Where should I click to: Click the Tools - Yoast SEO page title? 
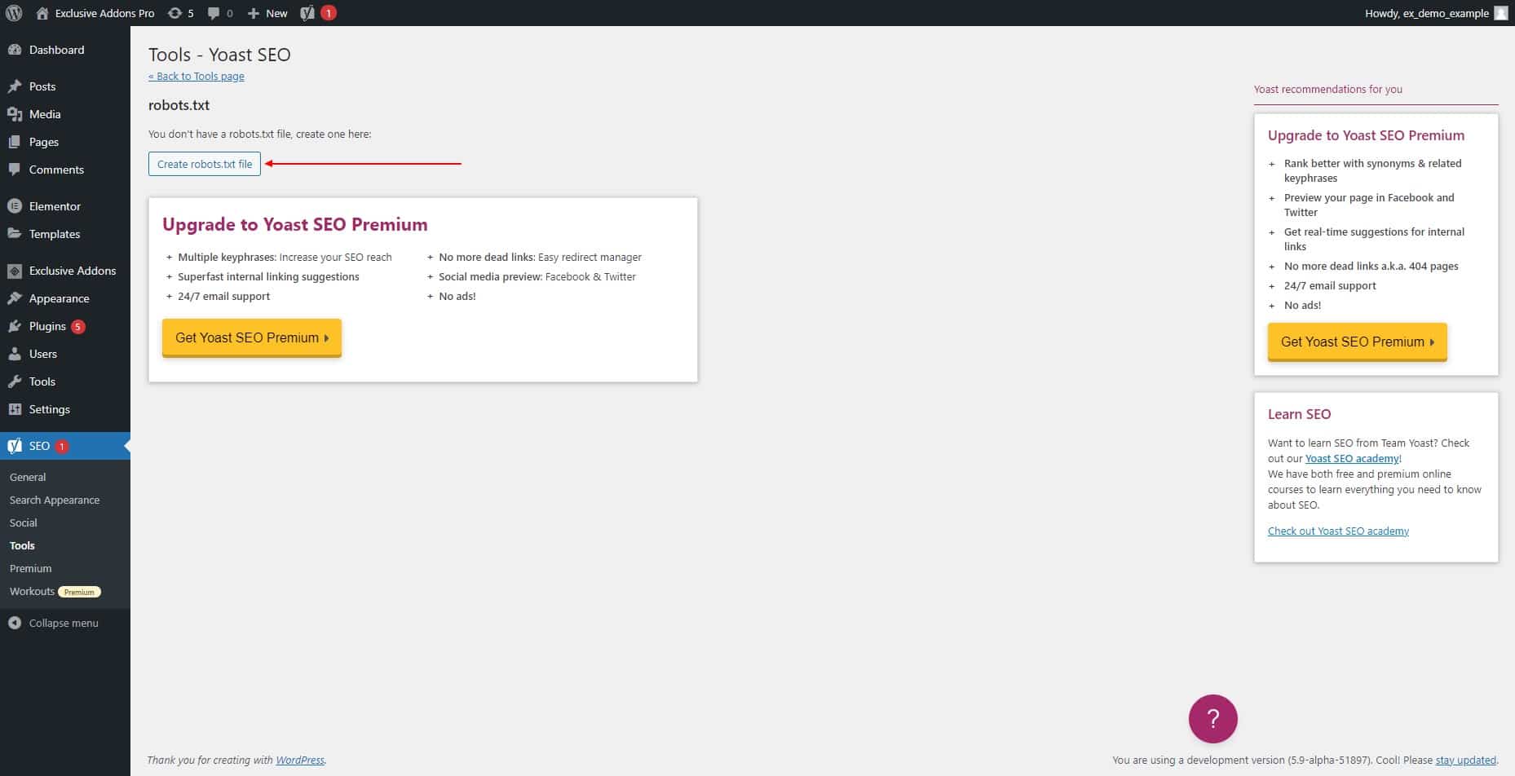[x=219, y=55]
